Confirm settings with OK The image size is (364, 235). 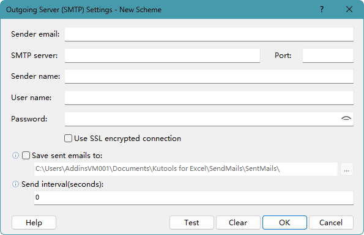pyautogui.click(x=284, y=223)
